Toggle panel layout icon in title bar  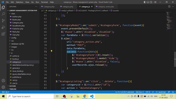(x=148, y=2)
